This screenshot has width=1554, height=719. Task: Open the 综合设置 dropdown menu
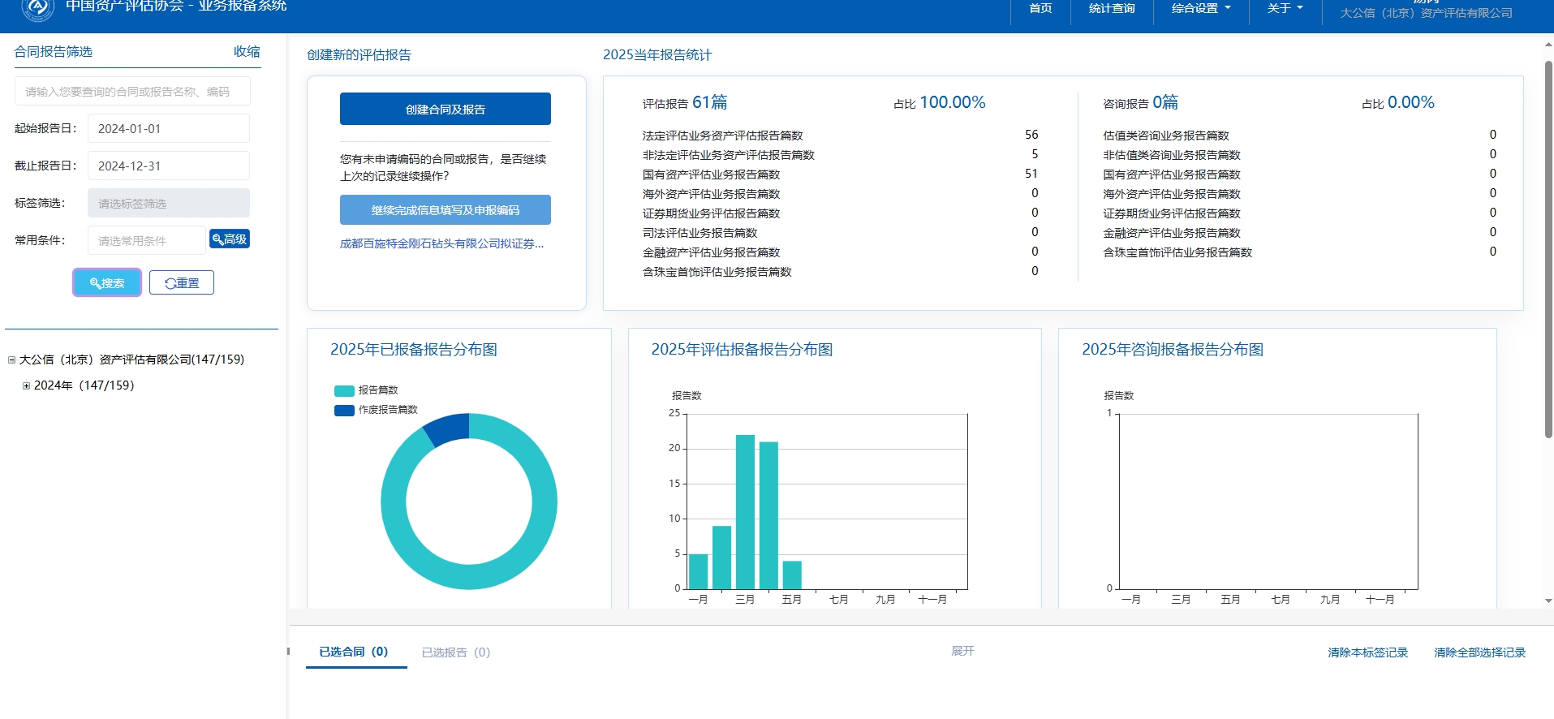click(x=1200, y=8)
